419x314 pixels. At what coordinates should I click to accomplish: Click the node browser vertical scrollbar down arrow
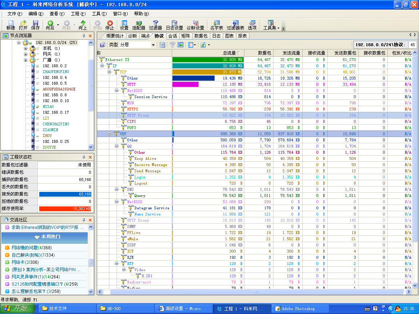pyautogui.click(x=91, y=147)
